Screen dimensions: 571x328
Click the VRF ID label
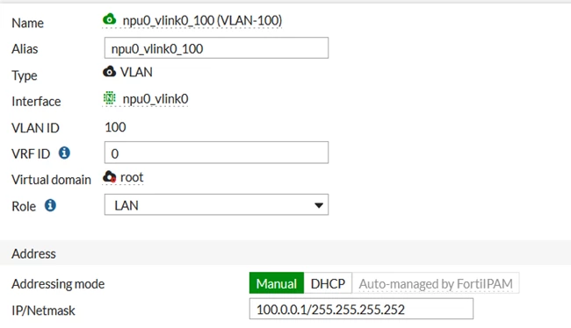(31, 153)
